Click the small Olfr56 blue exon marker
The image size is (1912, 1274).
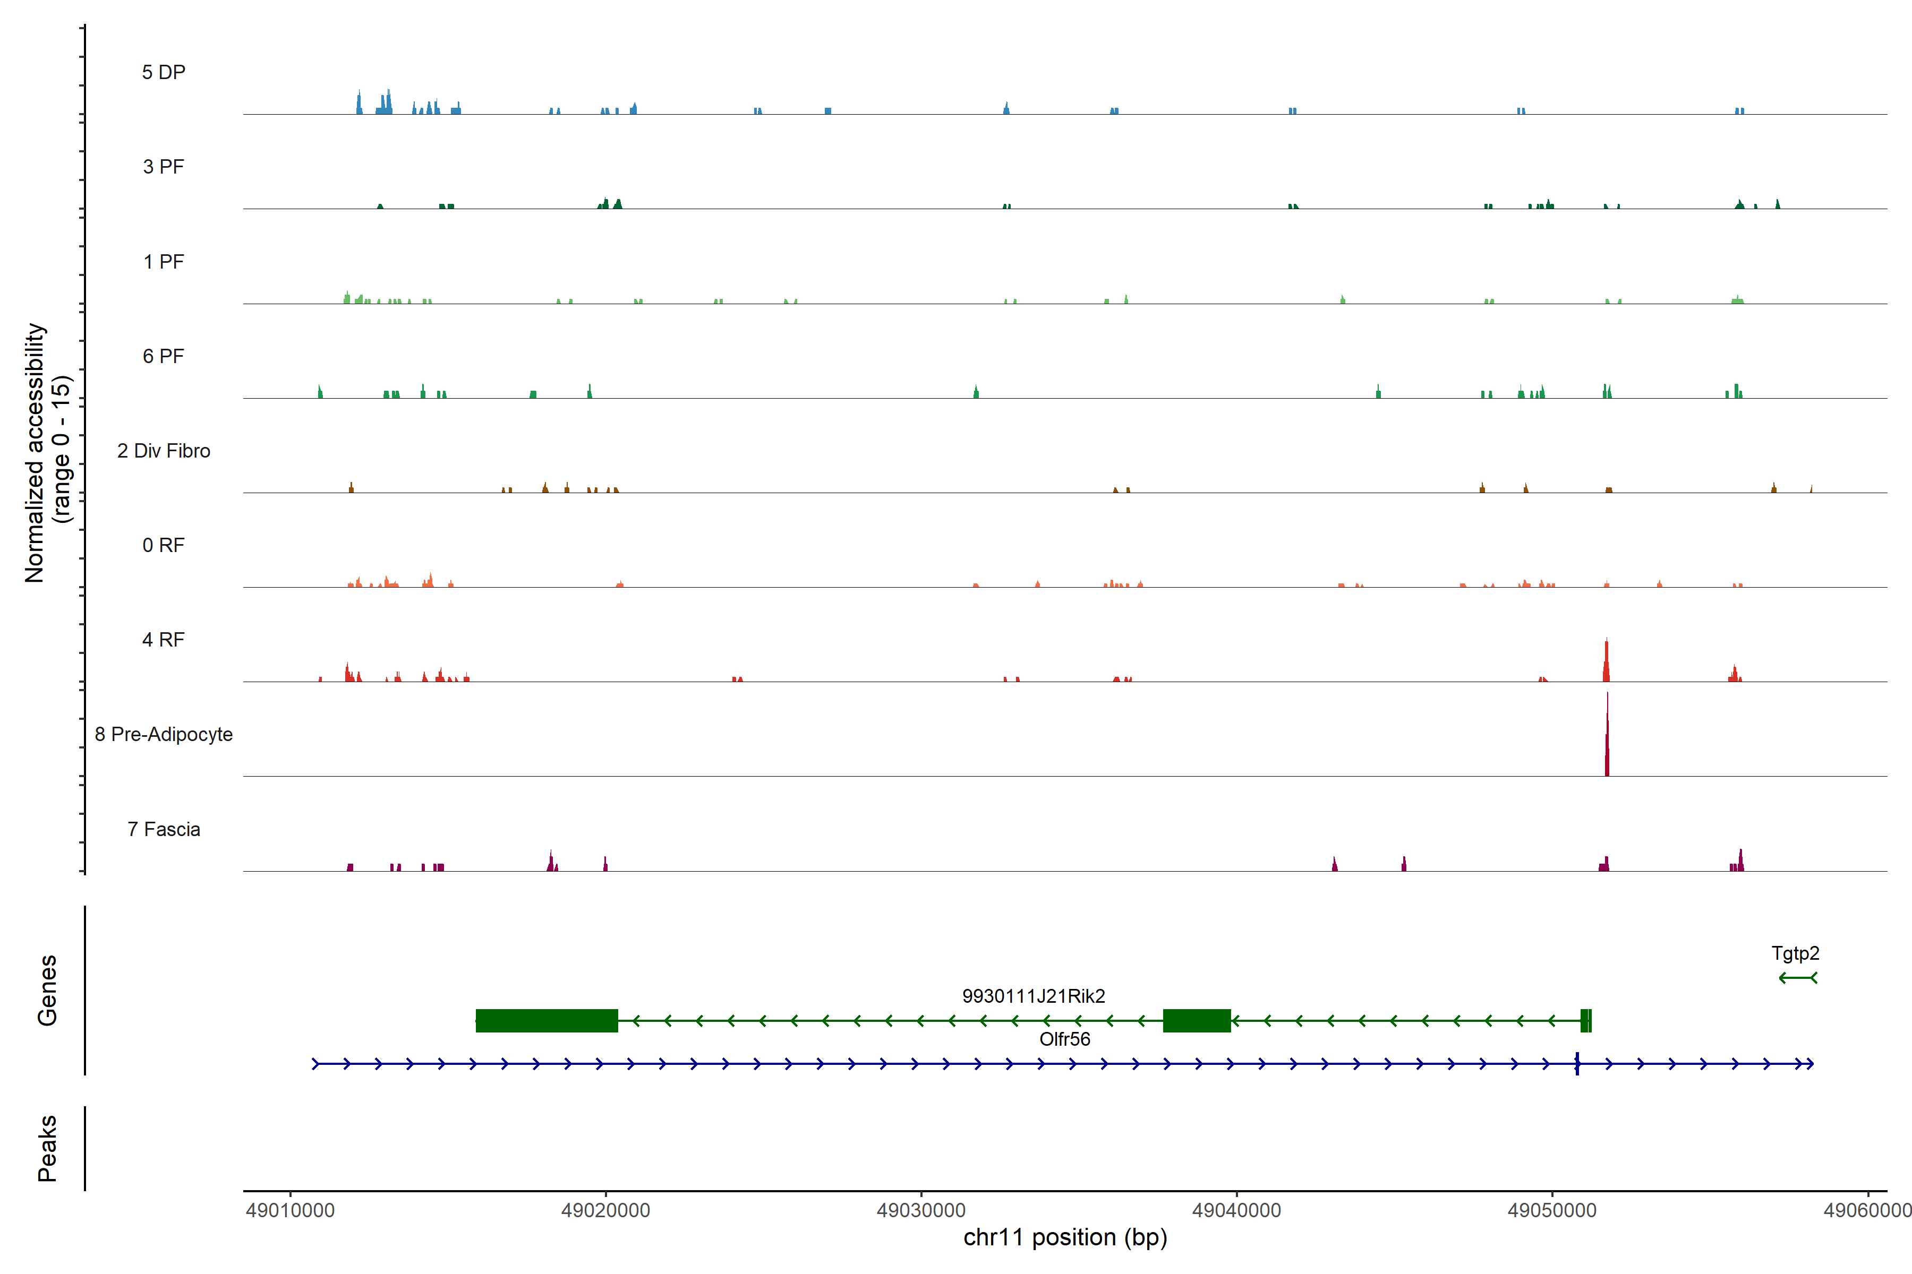(x=1577, y=1064)
